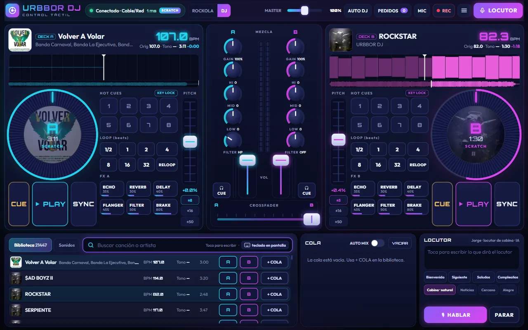Click the song search field
The image size is (528, 330).
point(188,245)
